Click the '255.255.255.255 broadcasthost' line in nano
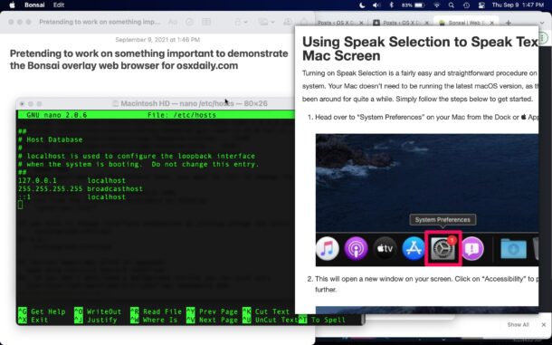This screenshot has width=552, height=345. (81, 188)
